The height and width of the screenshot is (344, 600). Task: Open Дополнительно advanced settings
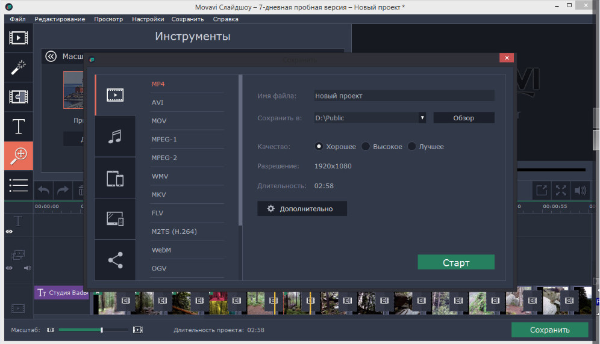click(302, 209)
